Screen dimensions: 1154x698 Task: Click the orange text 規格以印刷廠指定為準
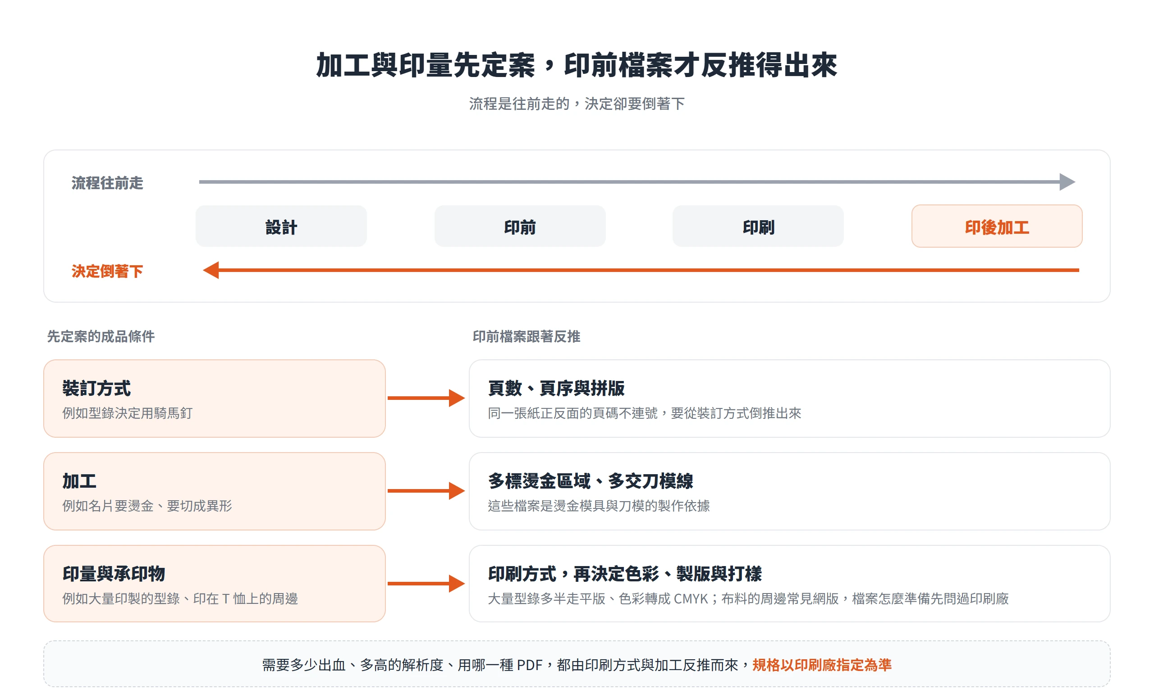(822, 665)
